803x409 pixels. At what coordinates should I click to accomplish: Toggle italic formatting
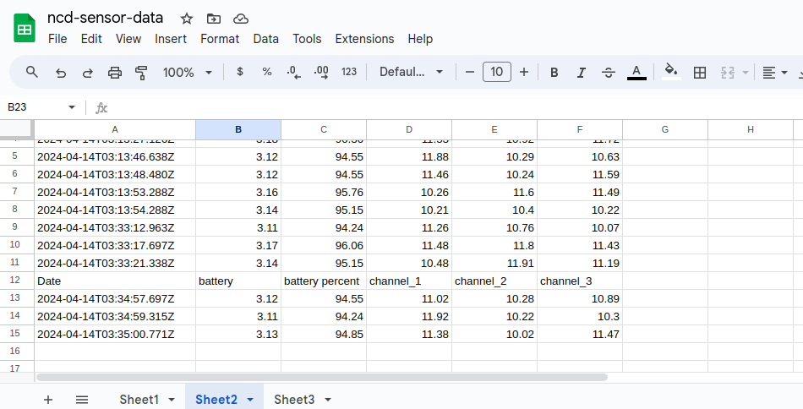[x=582, y=73]
